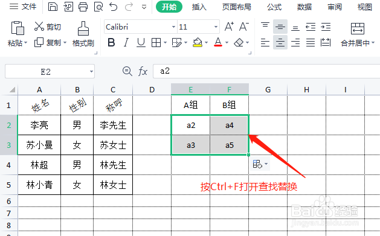Apply cell borders icon
The image size is (380, 236).
pyautogui.click(x=156, y=43)
